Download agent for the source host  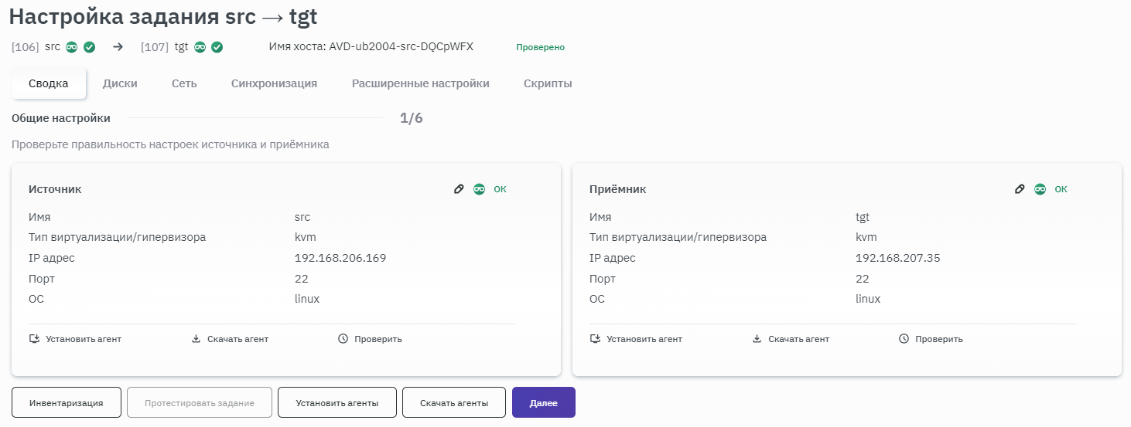click(x=230, y=339)
